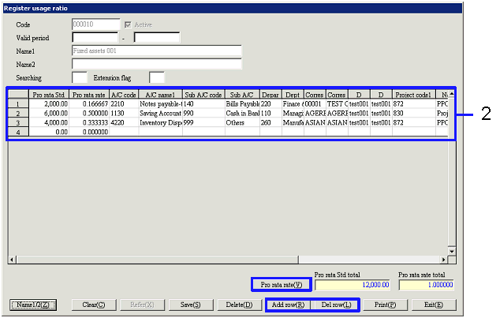Click the grid's vertical scrollbar down arrow
The image size is (500, 318).
tap(452, 250)
